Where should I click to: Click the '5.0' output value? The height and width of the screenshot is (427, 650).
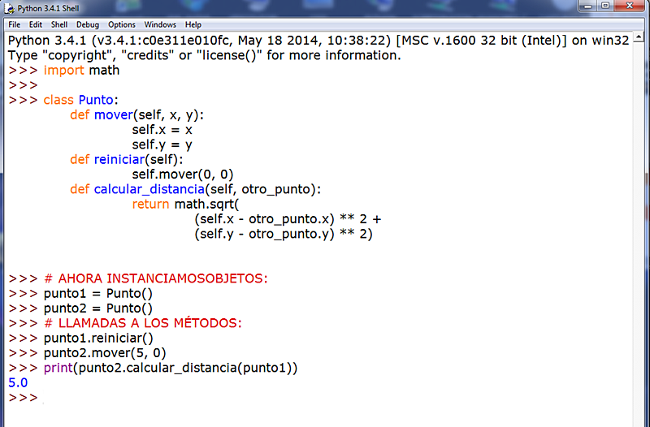(18, 382)
